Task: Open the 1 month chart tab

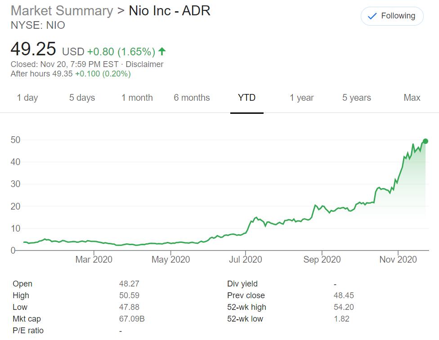Action: (x=137, y=98)
